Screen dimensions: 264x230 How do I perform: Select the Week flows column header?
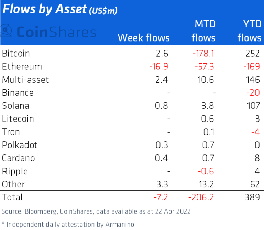144,37
